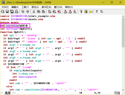Viewport: 125px width, 95px height.
Task: Click the text 'v:fname_new'
Action: pyautogui.click(x=28, y=51)
